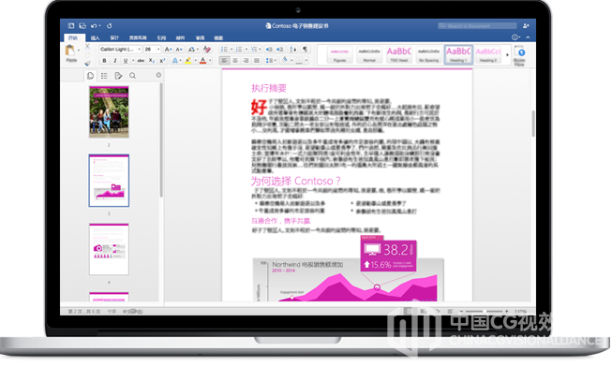Toggle Italic formatting

tap(114, 61)
